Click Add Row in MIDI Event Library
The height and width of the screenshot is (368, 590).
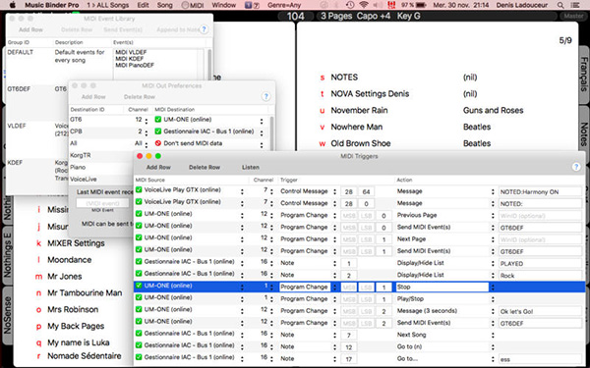click(30, 29)
